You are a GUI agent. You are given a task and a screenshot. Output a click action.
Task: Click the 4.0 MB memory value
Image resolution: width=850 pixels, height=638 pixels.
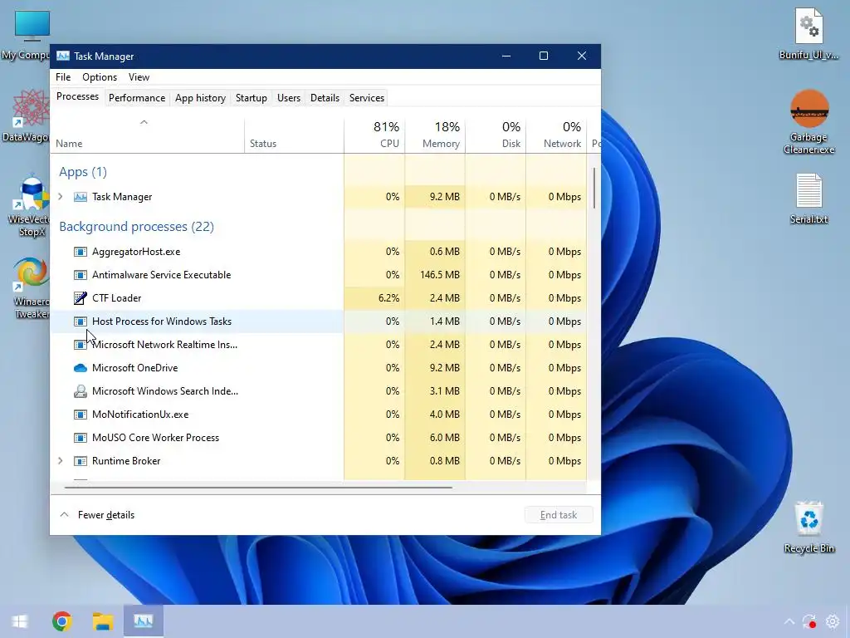click(x=445, y=415)
